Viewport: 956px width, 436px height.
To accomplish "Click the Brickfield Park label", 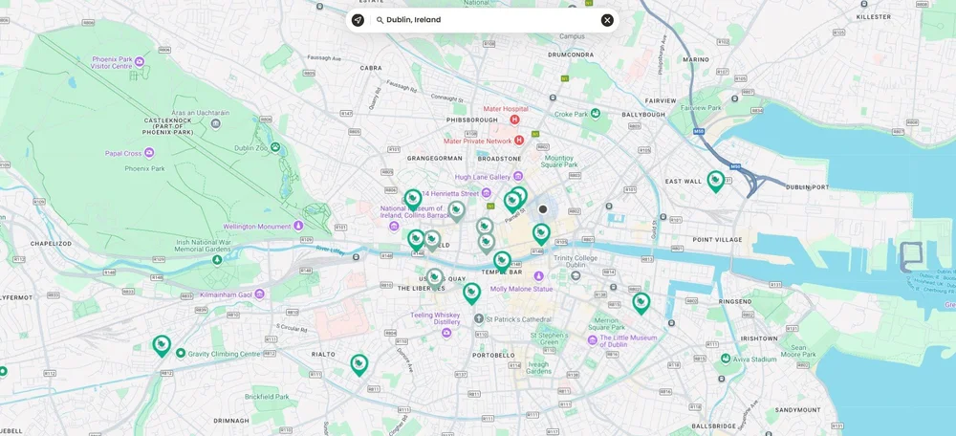I will (x=267, y=397).
